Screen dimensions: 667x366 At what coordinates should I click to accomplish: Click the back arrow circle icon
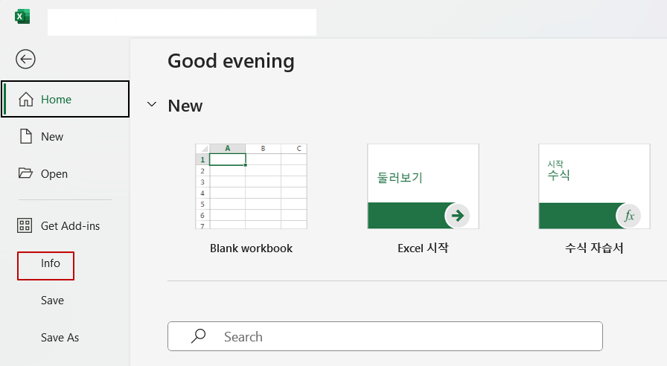pos(25,59)
